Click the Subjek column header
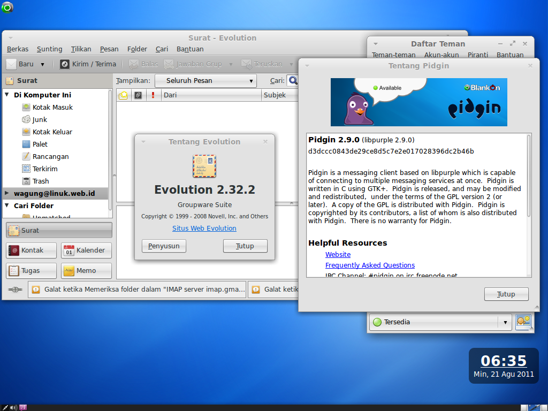Image resolution: width=548 pixels, height=411 pixels. coord(280,95)
